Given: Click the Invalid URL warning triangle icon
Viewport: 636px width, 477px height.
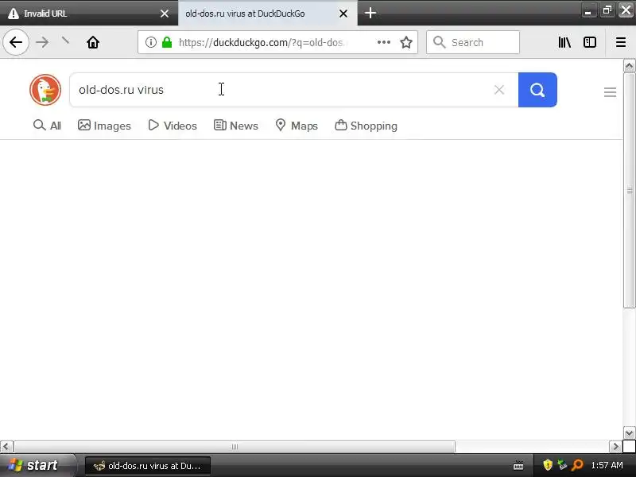Looking at the screenshot, I should (x=14, y=14).
